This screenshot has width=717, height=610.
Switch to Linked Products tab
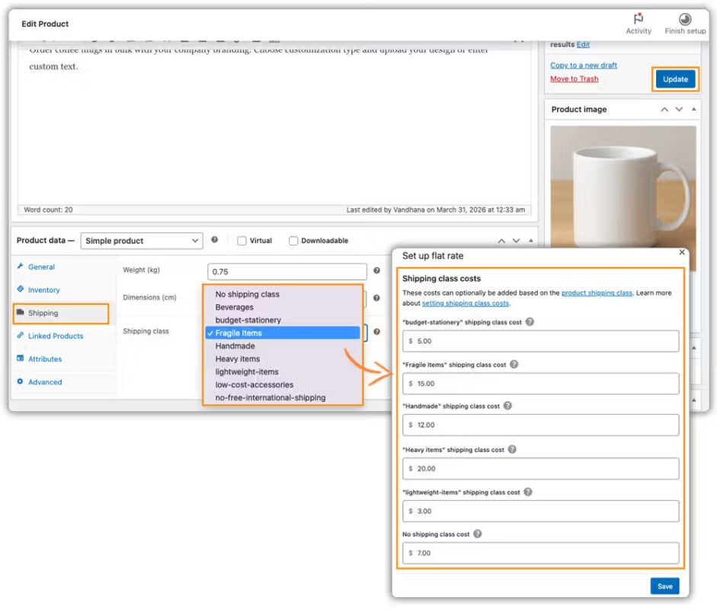(x=56, y=336)
